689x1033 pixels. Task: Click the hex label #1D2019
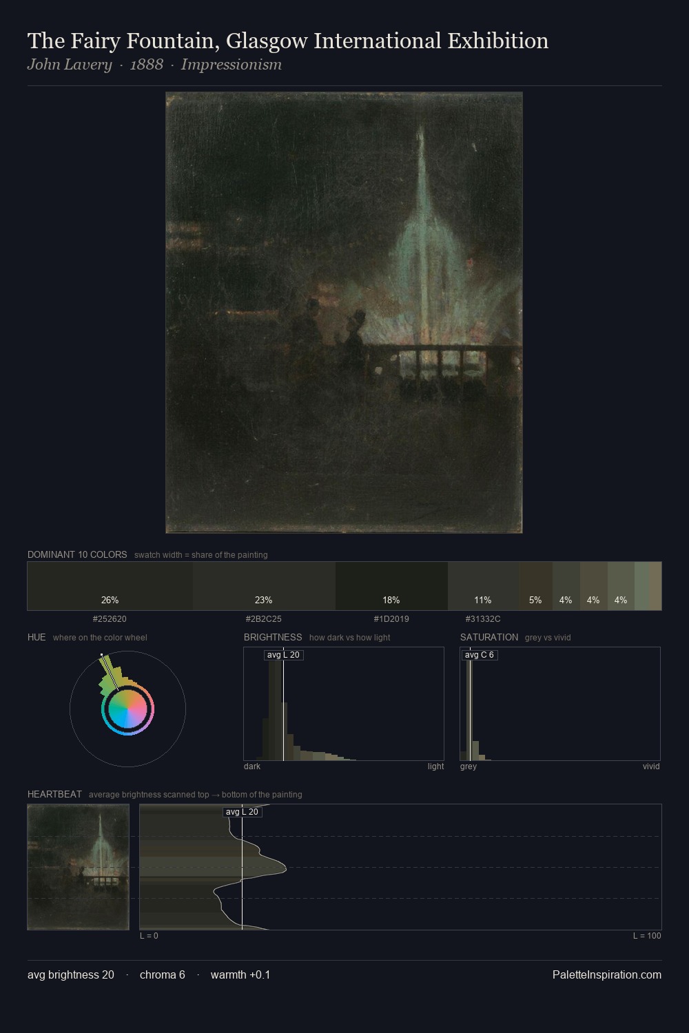click(x=391, y=619)
